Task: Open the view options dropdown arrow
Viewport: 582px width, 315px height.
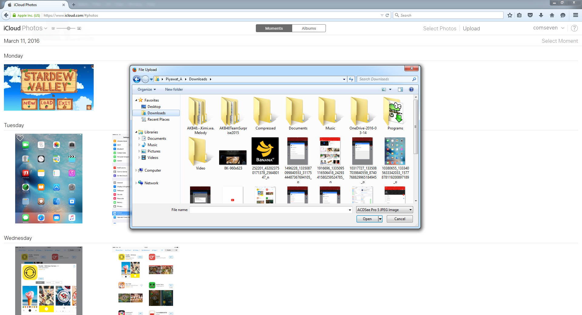Action: 390,89
